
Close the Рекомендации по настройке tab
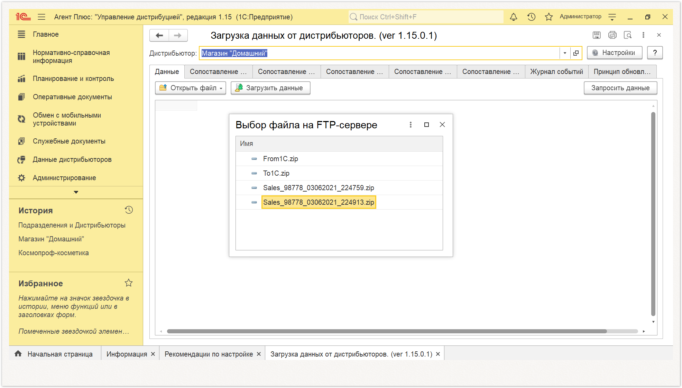(x=259, y=354)
